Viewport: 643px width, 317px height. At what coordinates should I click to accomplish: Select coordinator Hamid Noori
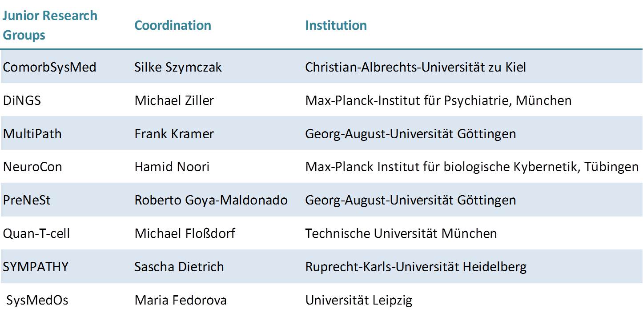(x=172, y=167)
